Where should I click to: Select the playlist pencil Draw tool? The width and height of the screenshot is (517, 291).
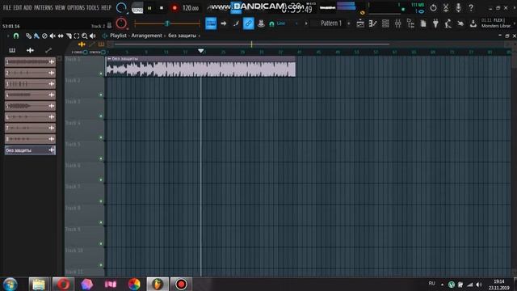pos(29,36)
